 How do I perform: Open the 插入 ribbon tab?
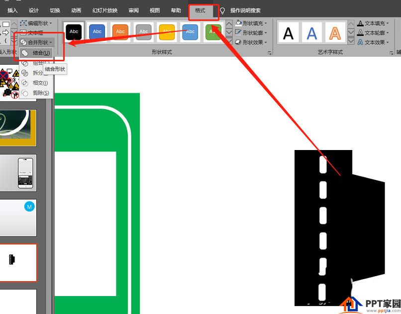click(x=12, y=10)
